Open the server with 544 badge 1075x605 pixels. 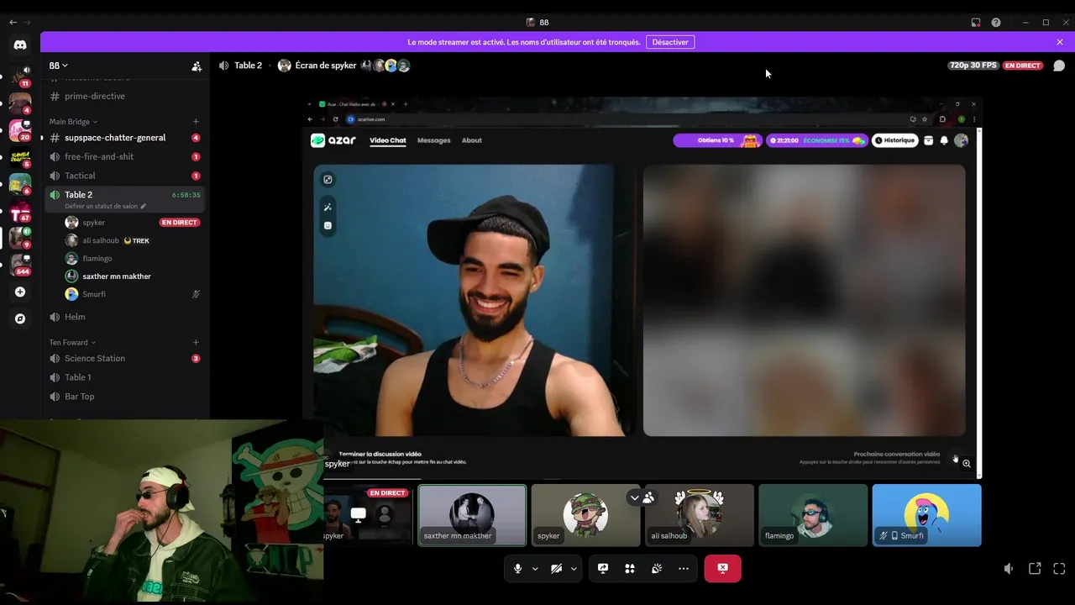click(20, 264)
